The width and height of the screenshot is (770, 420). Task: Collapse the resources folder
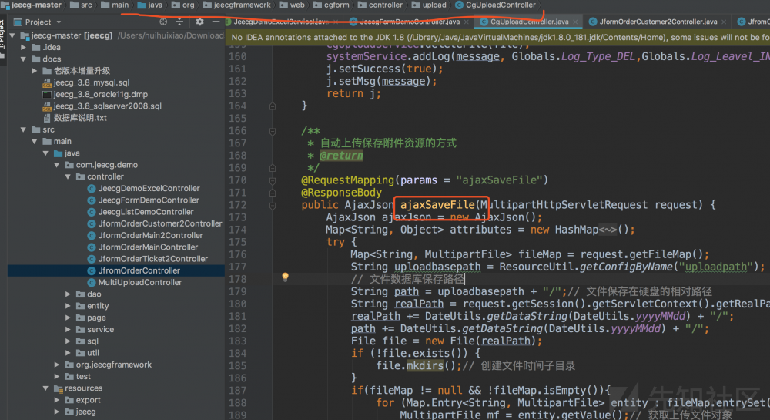46,388
